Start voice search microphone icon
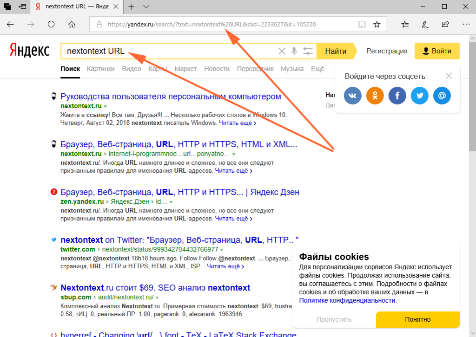This screenshot has width=476, height=337. 294,51
